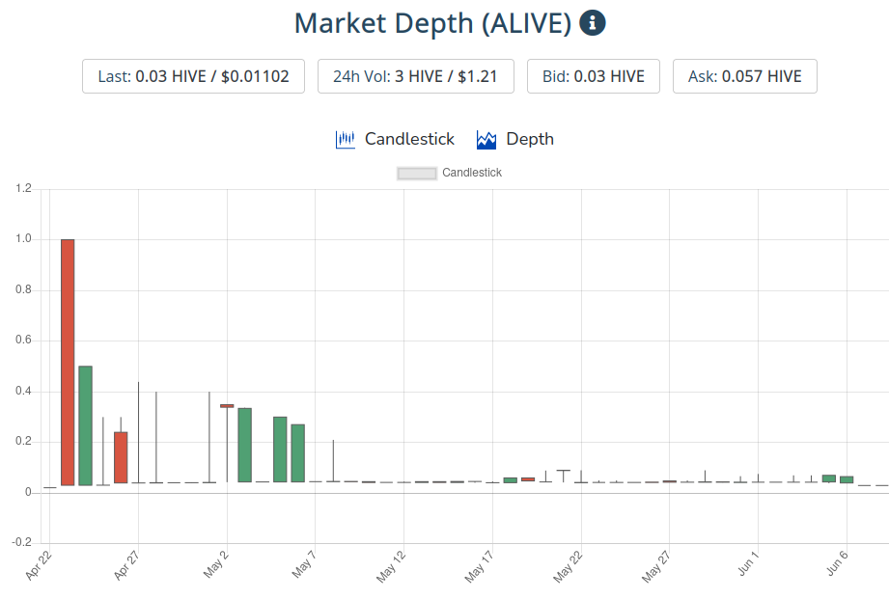Click the May 2 date axis label
The image size is (889, 600).
click(216, 565)
